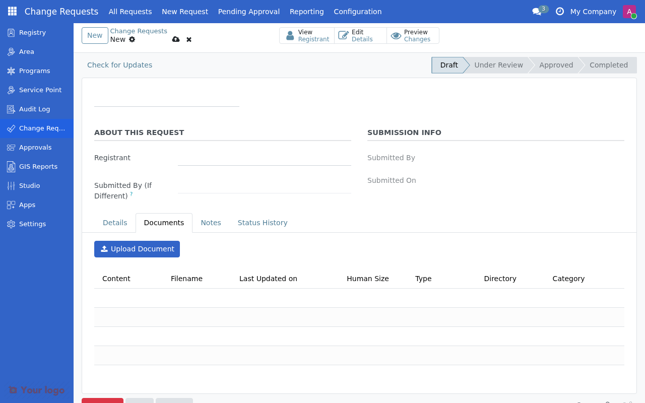Open the apps grid icon top-left
This screenshot has height=403, width=645.
(x=12, y=11)
